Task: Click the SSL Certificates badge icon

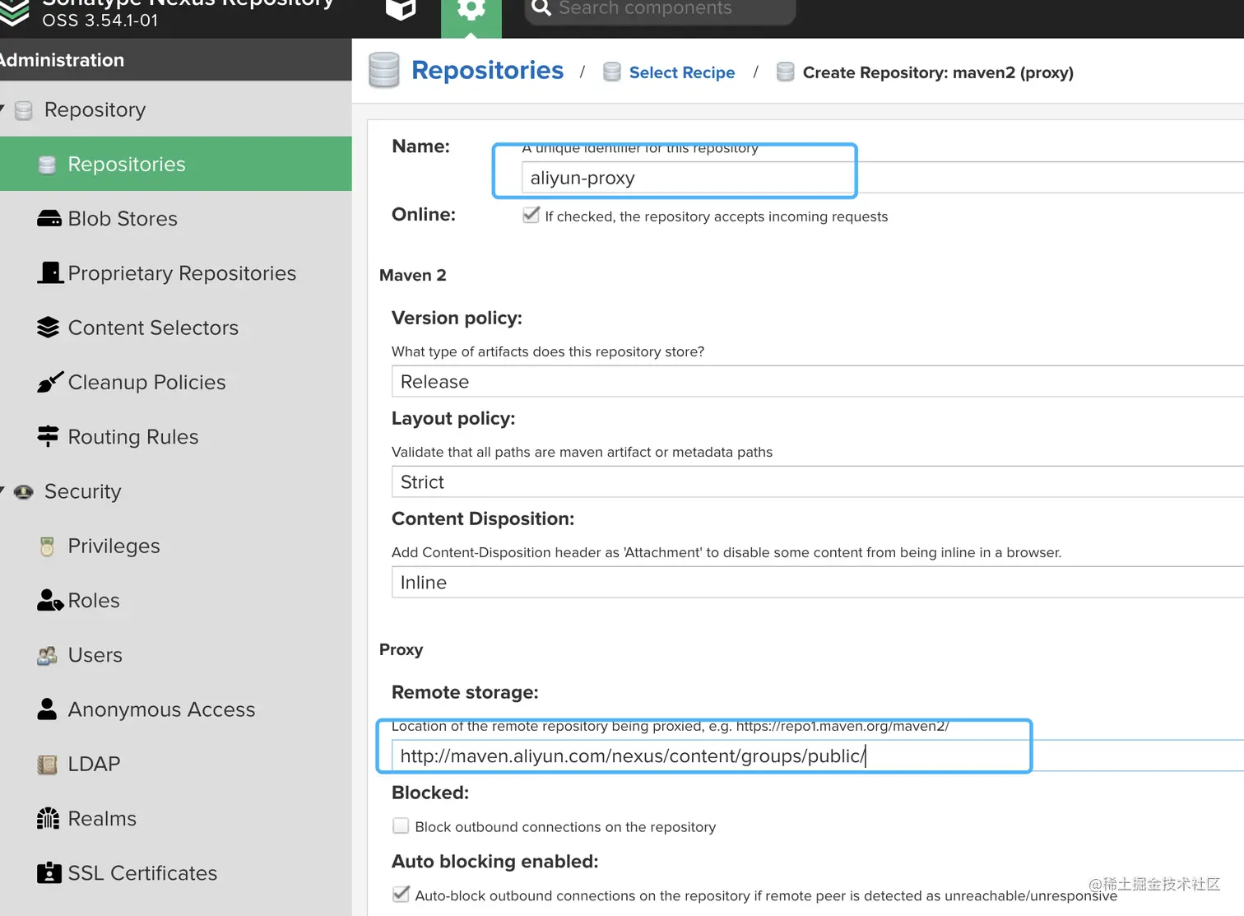Action: 49,872
